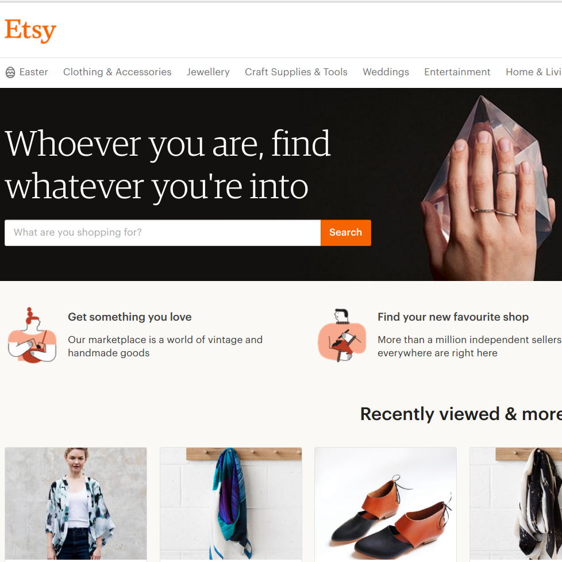Open the black and white scarf listing
562x562 pixels.
516,505
